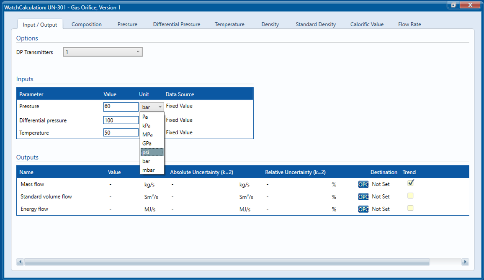Click the left arrow of horizontal scrollbar

click(21, 262)
